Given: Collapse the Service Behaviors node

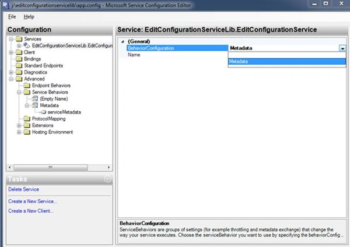Looking at the screenshot, I should [x=19, y=92].
